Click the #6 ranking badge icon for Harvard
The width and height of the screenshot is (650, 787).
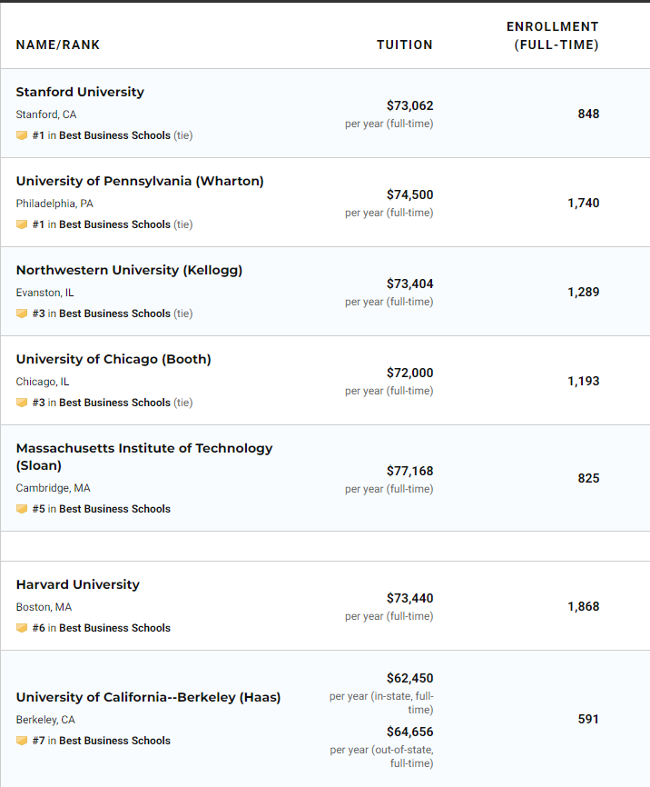pos(22,628)
